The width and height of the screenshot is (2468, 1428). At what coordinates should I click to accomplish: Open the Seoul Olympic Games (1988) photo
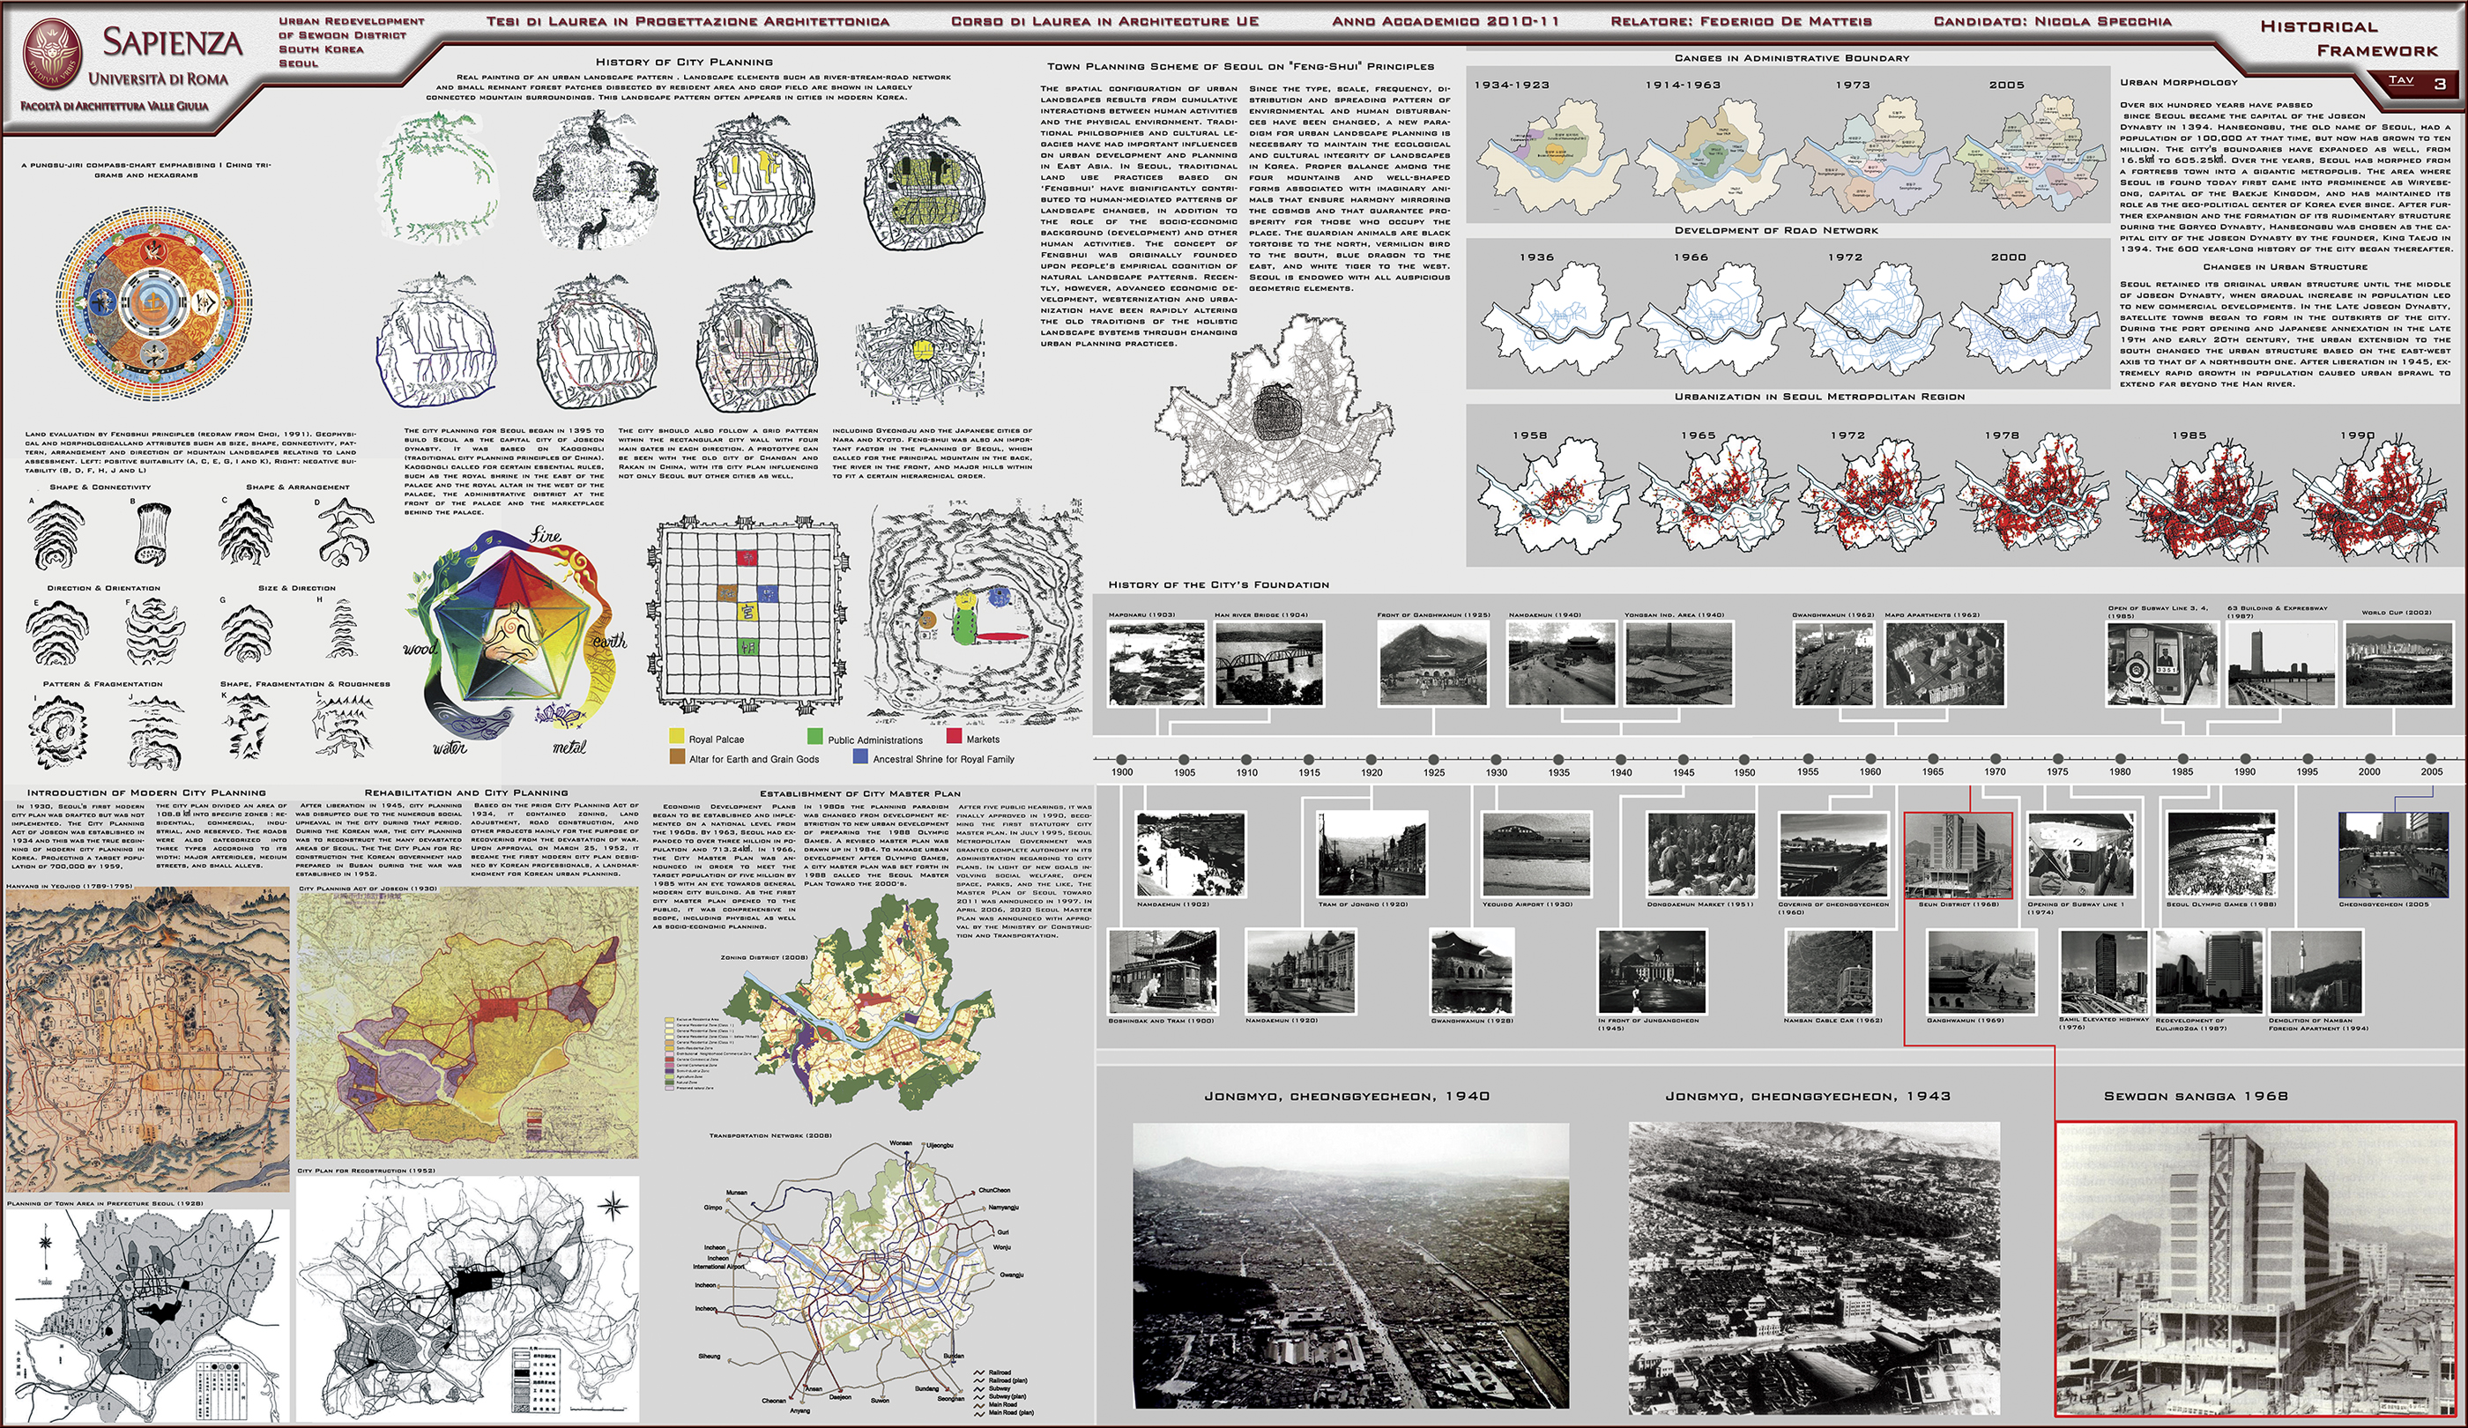[x=2220, y=853]
